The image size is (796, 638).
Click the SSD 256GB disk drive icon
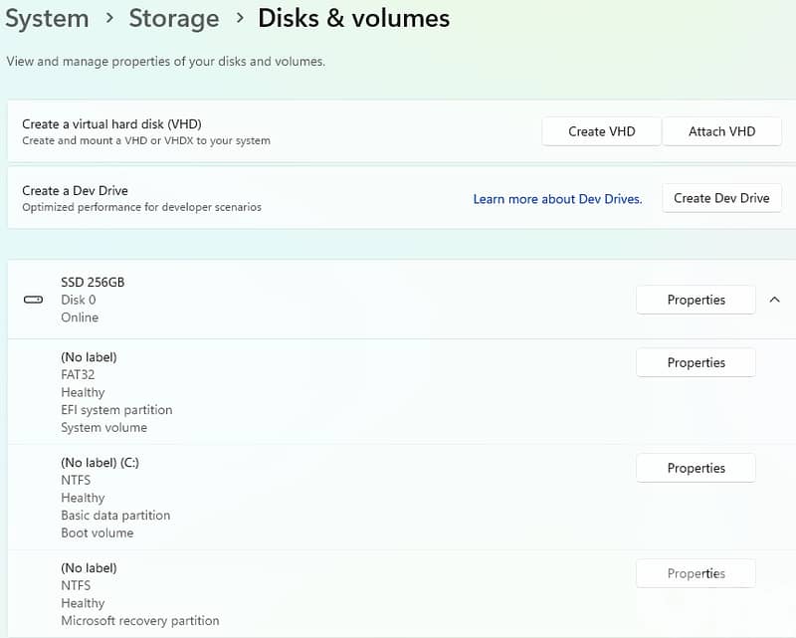33,300
